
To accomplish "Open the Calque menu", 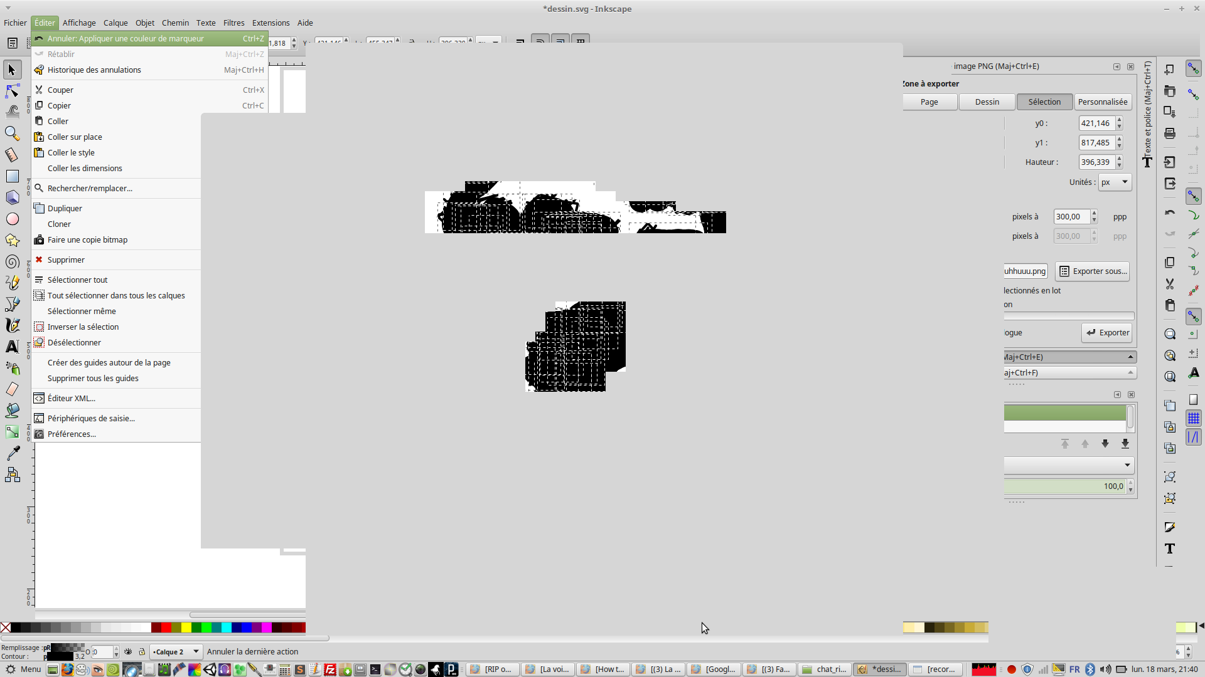I will point(115,23).
